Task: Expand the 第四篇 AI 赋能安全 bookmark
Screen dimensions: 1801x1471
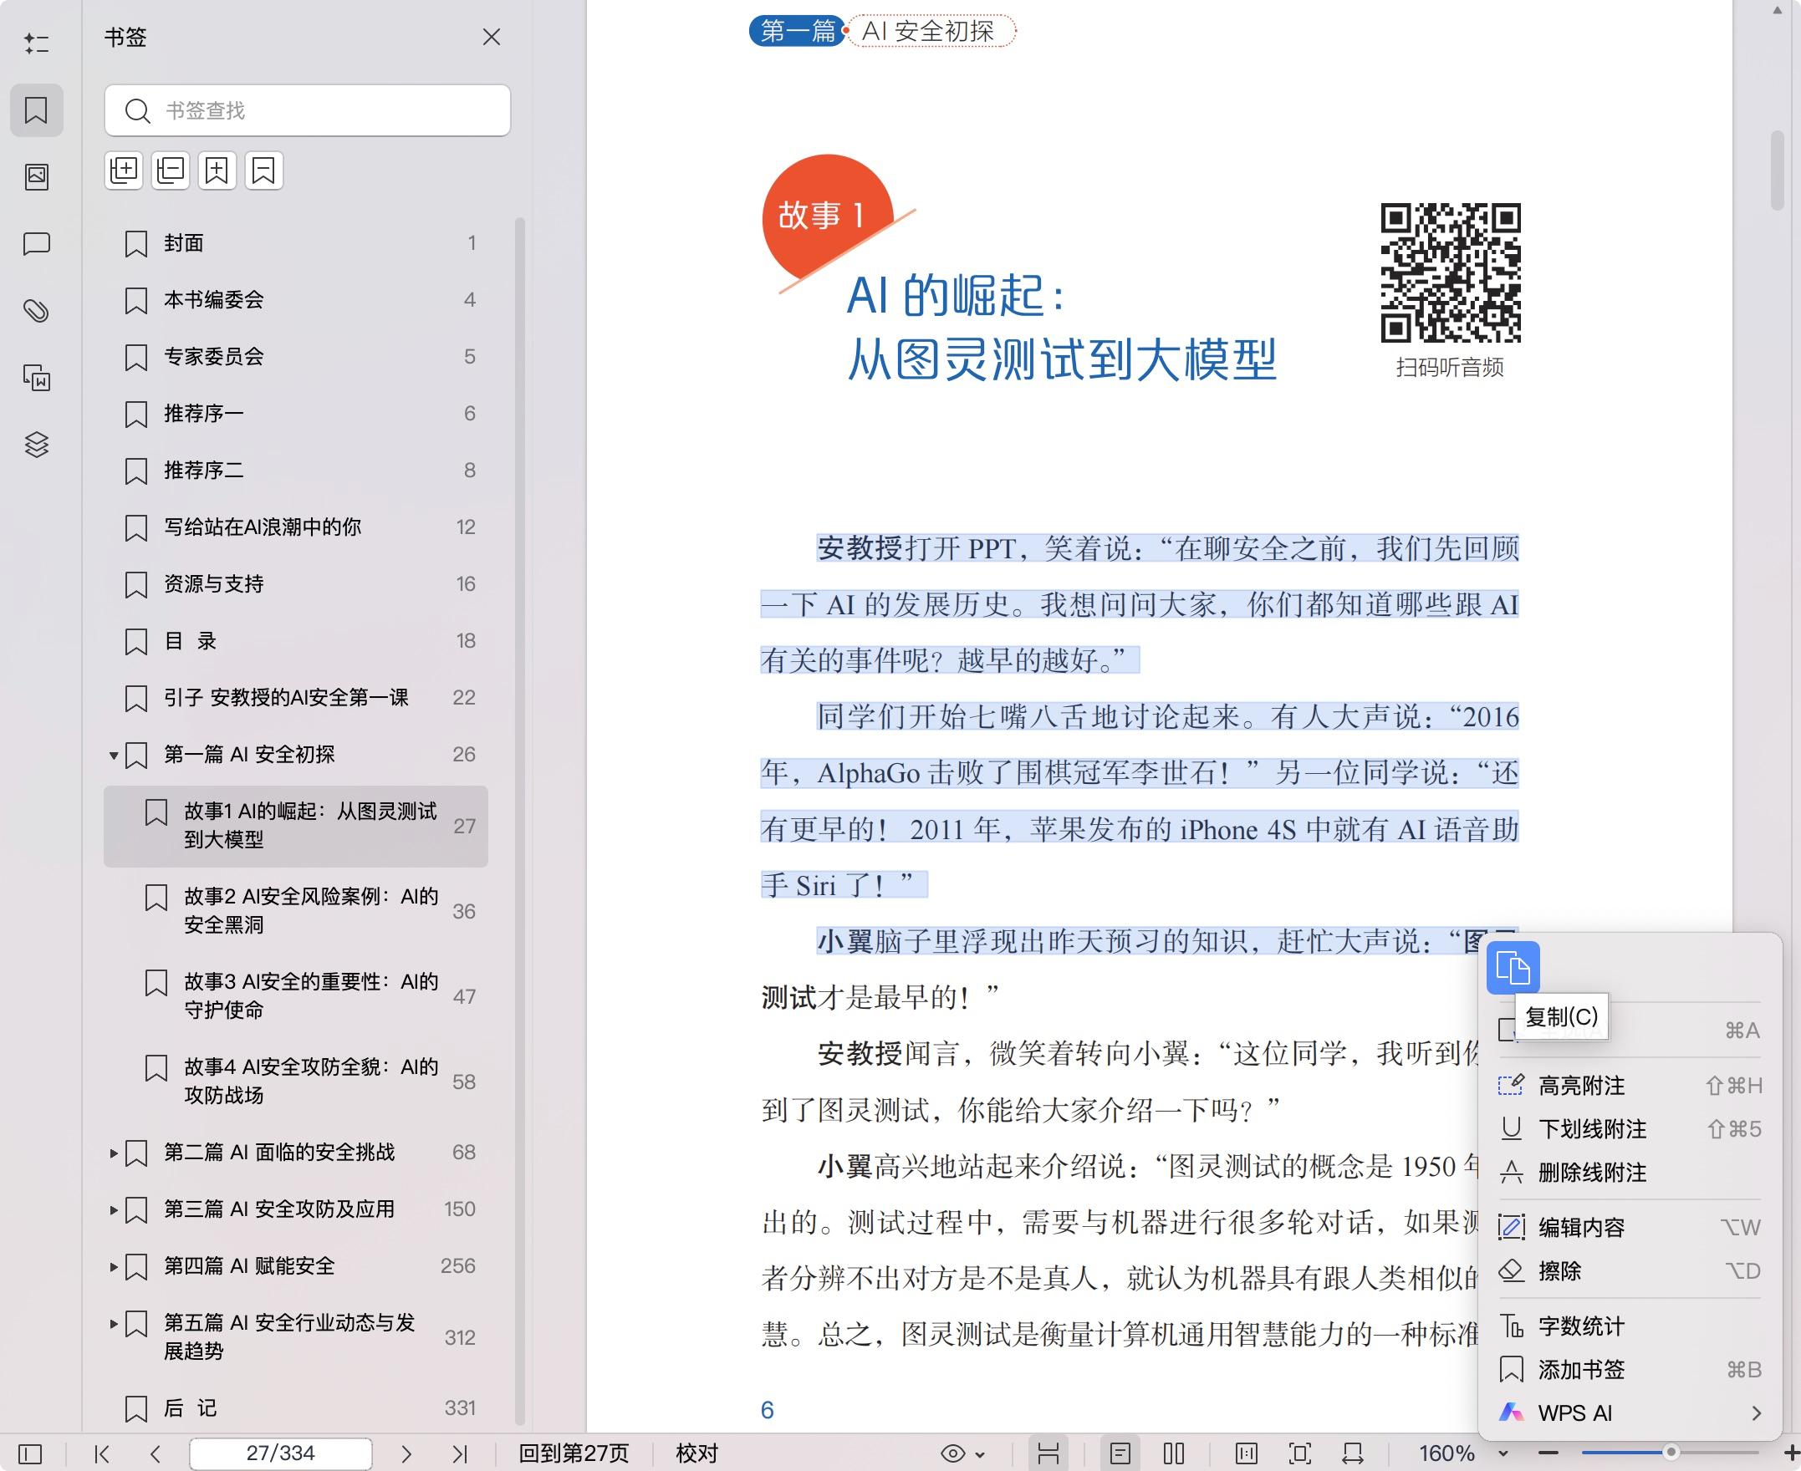Action: 113,1266
